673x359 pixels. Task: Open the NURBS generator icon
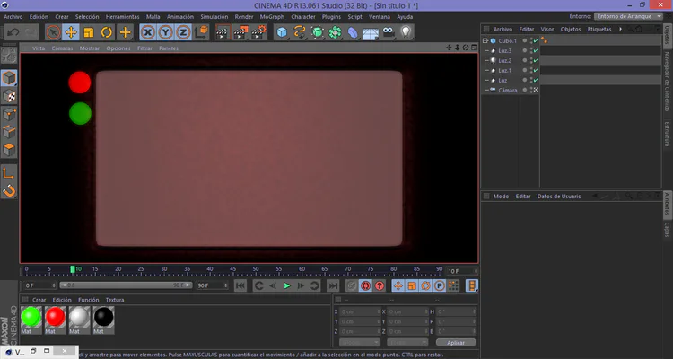click(x=318, y=32)
